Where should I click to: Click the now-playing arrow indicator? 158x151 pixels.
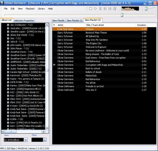pyautogui.click(x=54, y=65)
